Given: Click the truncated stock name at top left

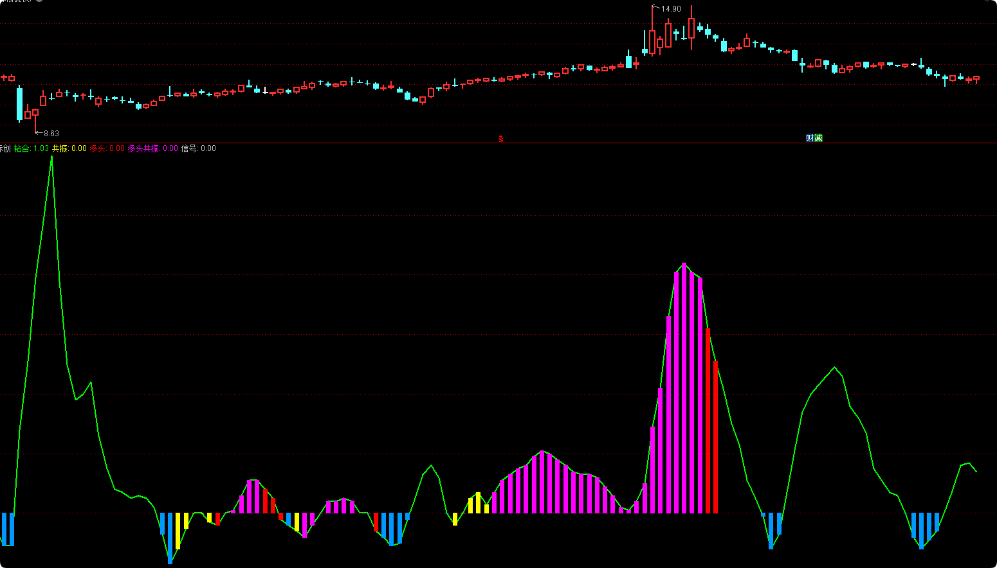Looking at the screenshot, I should point(16,1).
